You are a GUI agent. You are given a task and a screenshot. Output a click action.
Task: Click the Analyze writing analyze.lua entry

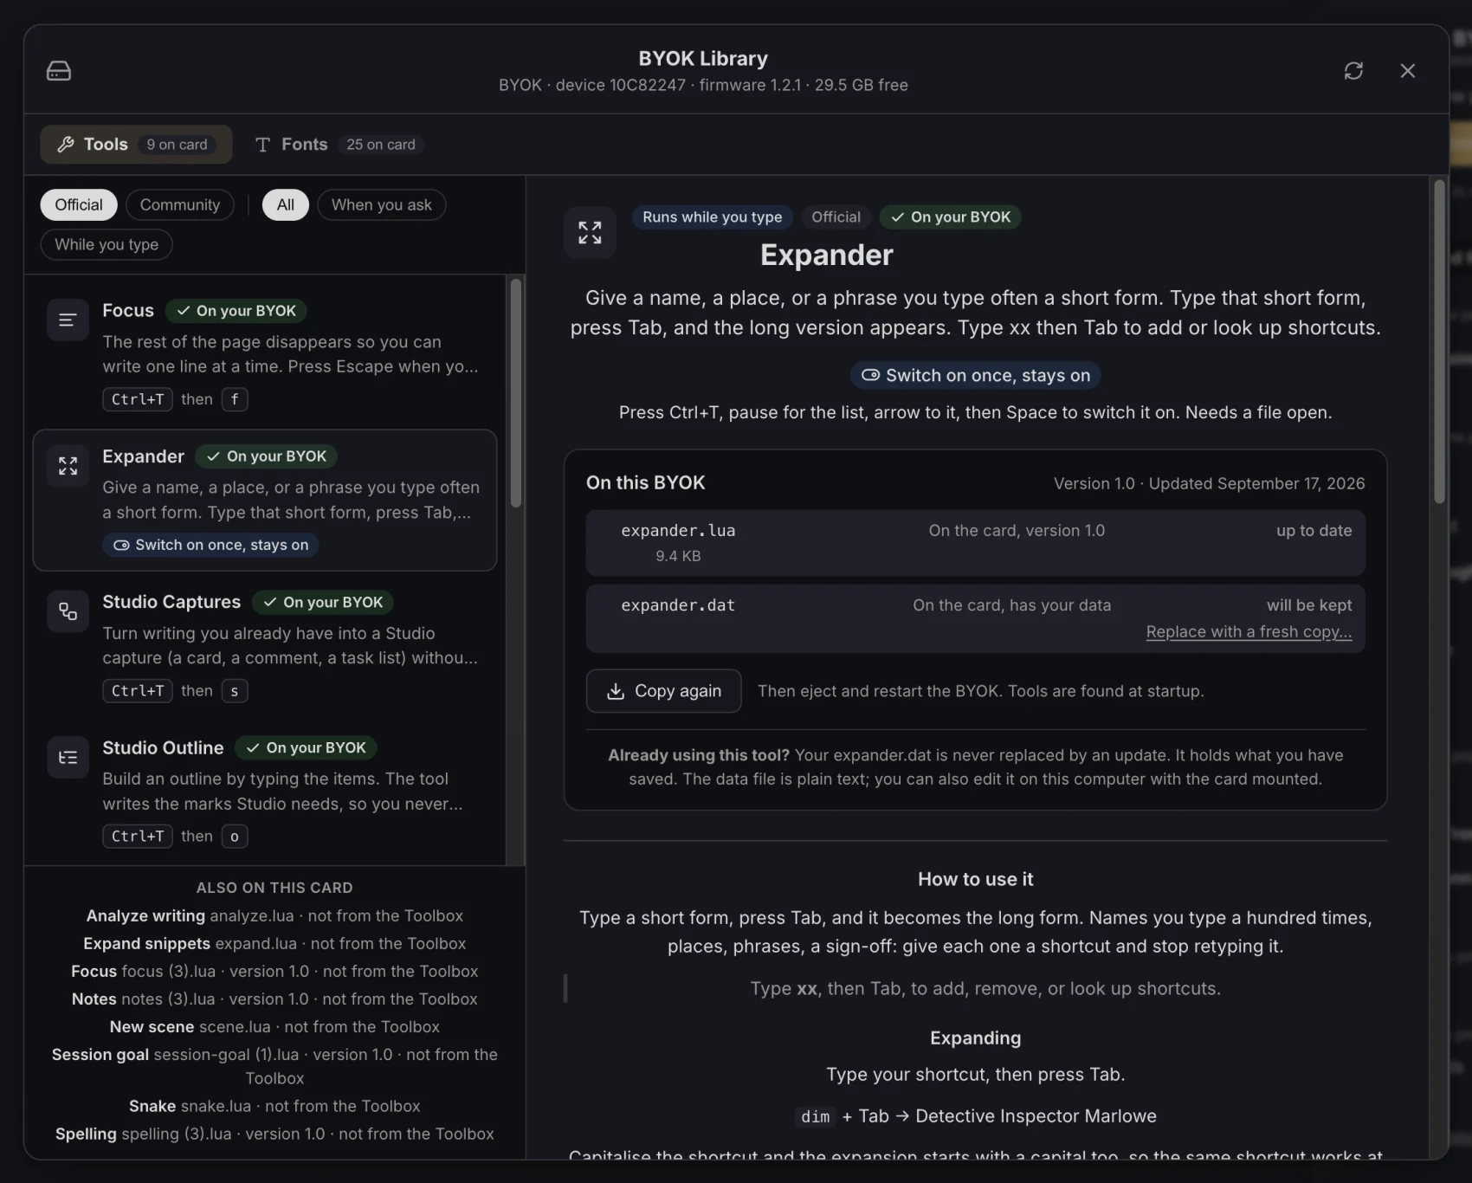tap(274, 916)
